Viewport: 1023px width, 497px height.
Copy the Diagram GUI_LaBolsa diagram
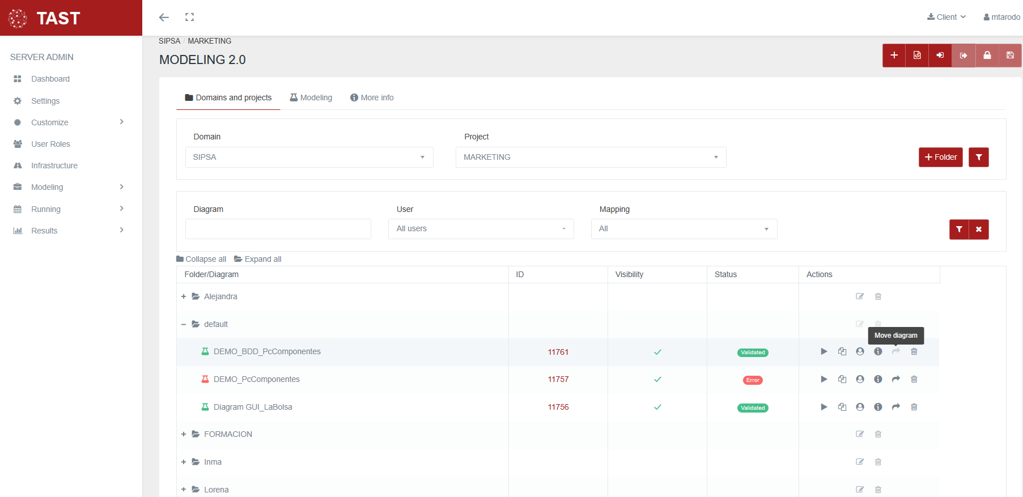pyautogui.click(x=842, y=407)
